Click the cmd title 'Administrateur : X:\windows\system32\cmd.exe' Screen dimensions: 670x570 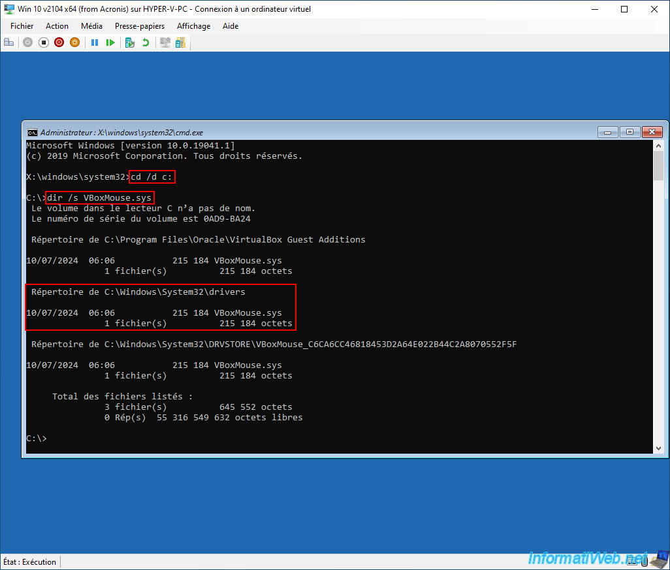121,133
